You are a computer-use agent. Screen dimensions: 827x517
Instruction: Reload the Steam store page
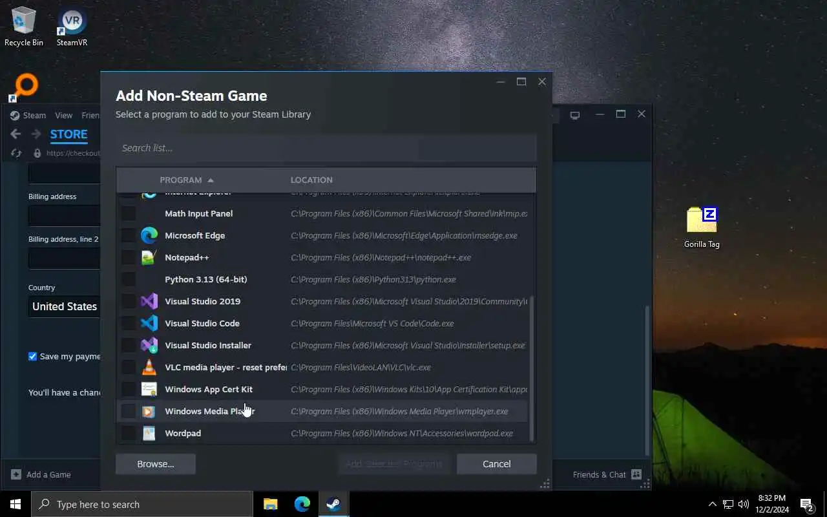coord(16,153)
